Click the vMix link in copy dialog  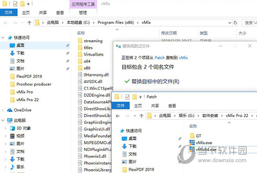183,58
